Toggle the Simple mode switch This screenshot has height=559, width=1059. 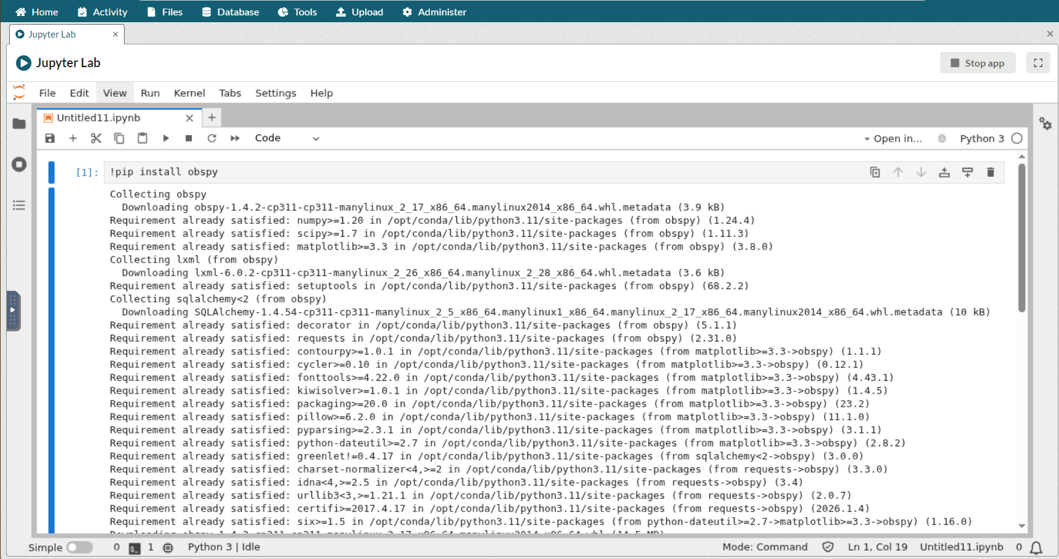click(80, 547)
